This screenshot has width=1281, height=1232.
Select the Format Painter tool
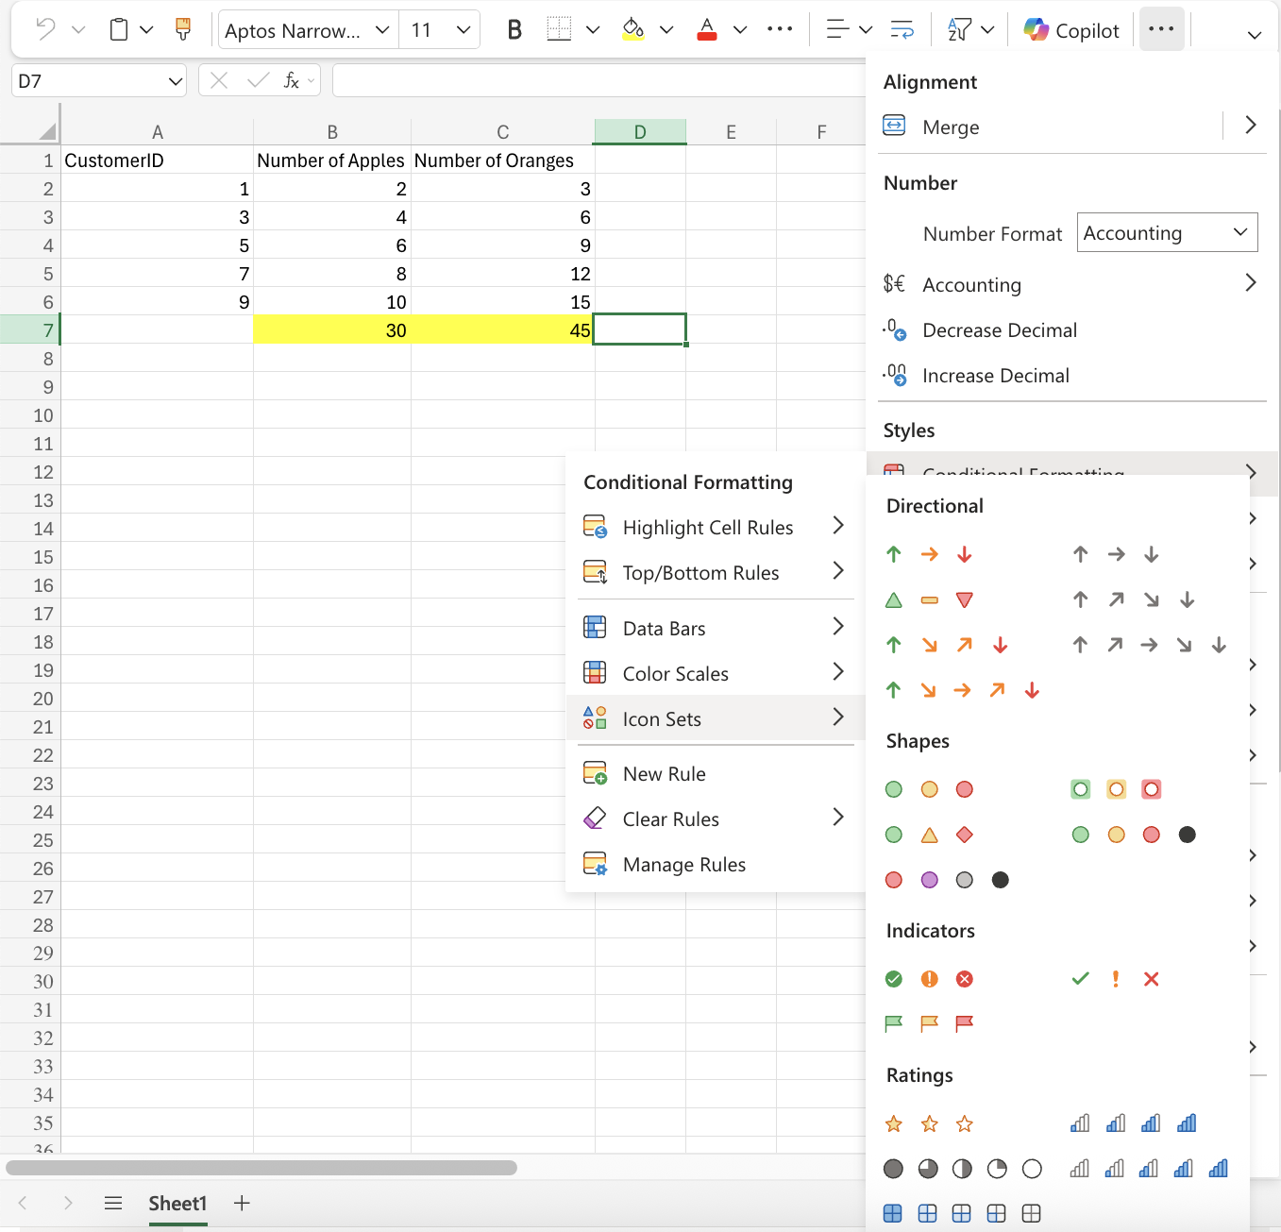(x=182, y=28)
